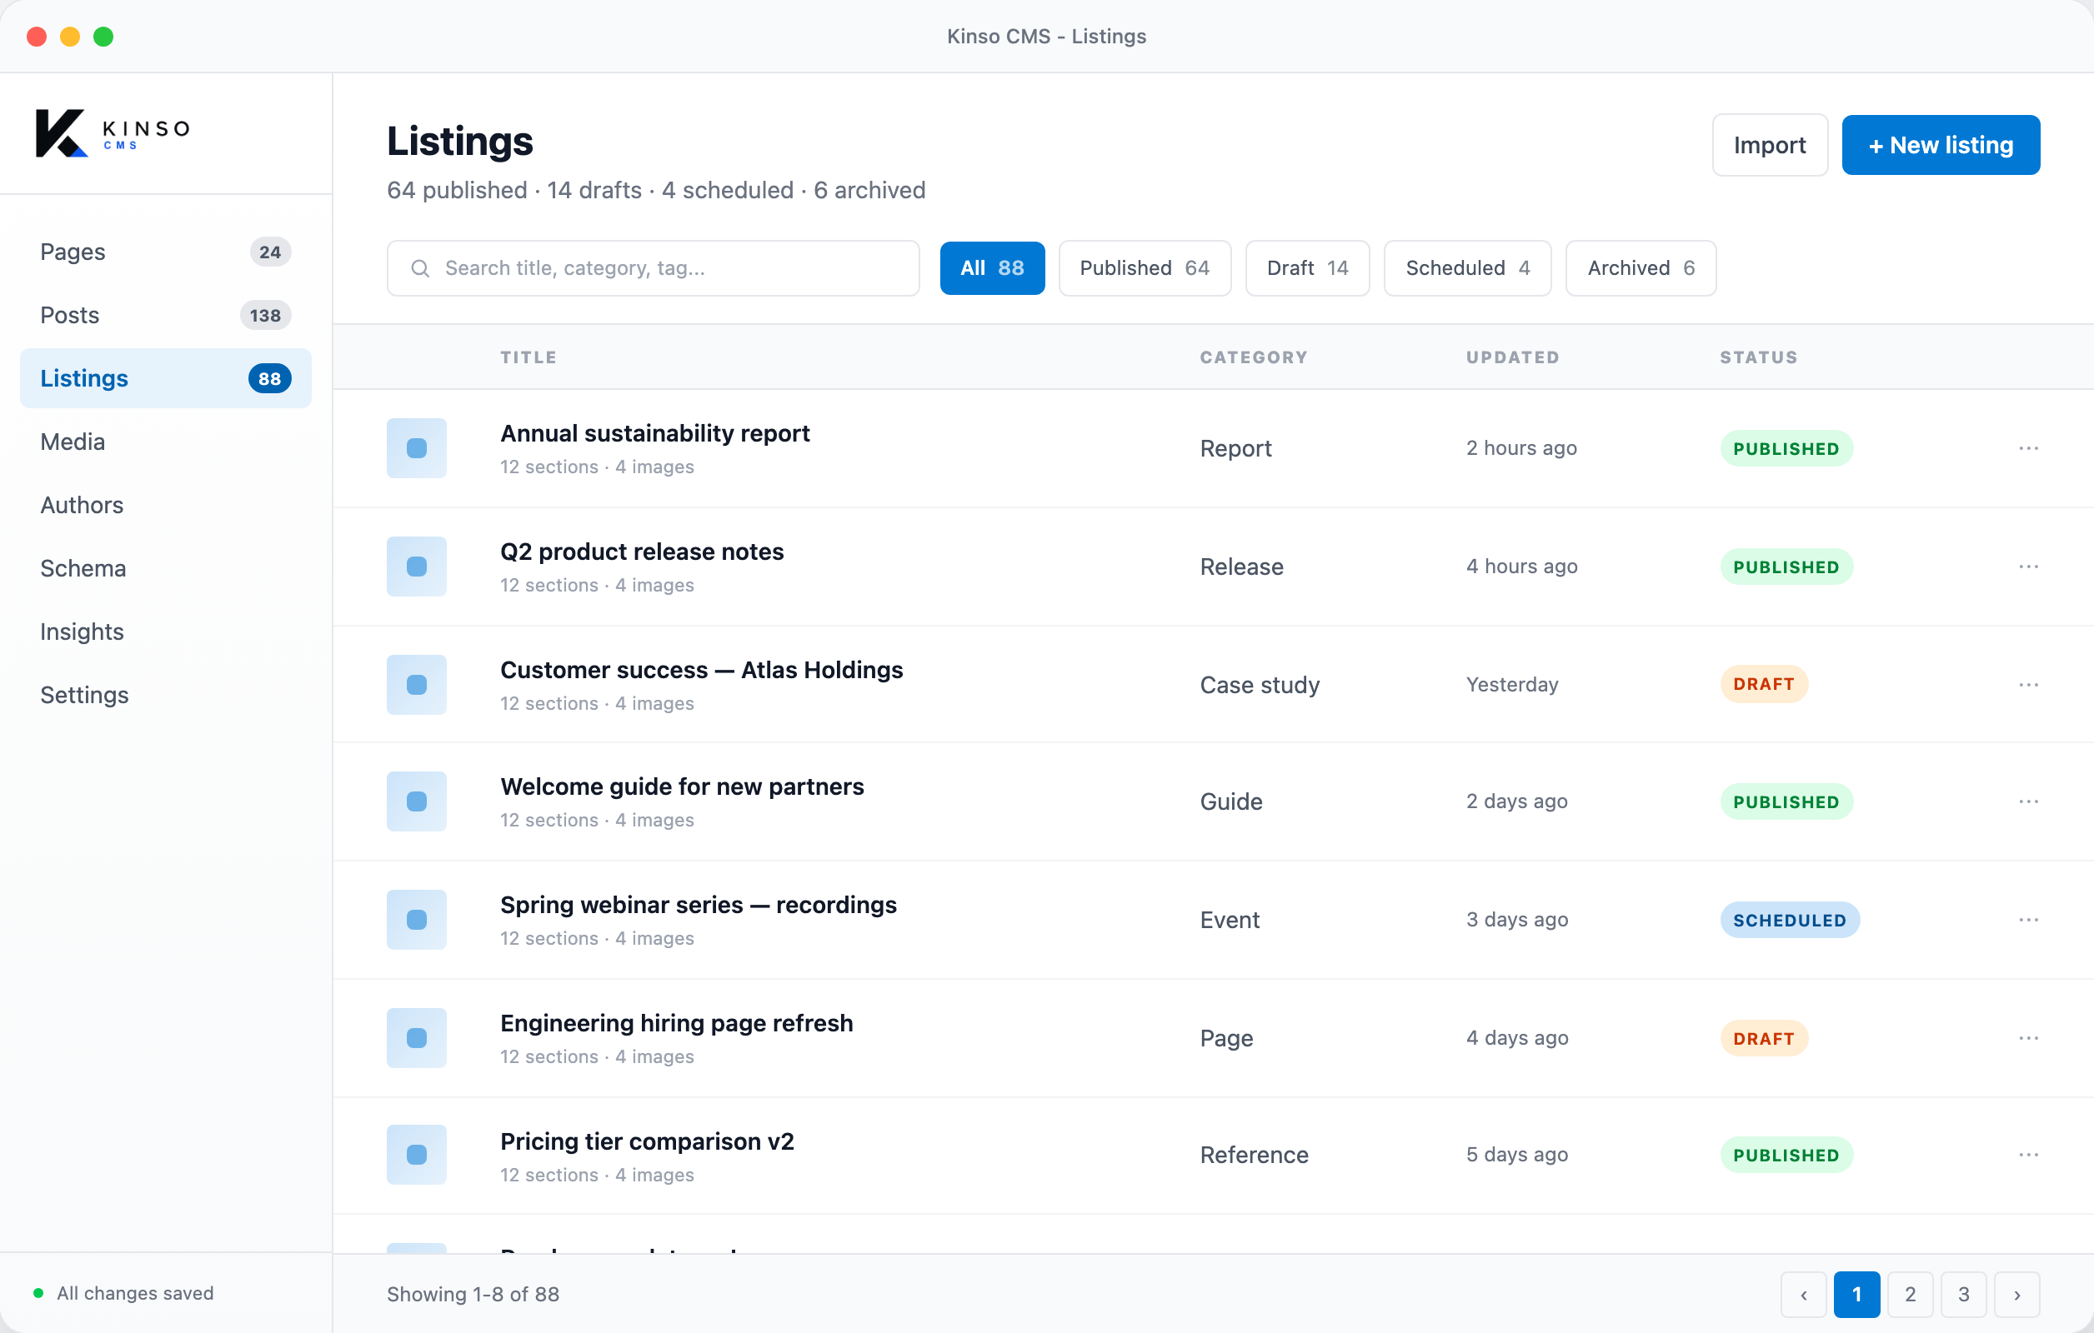Click thumbnail of Spring webinar series — recordings

pyautogui.click(x=417, y=920)
